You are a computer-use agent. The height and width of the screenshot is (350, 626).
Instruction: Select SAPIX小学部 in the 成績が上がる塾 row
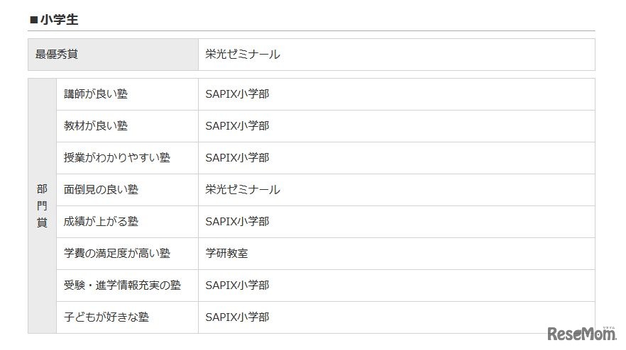tap(238, 222)
